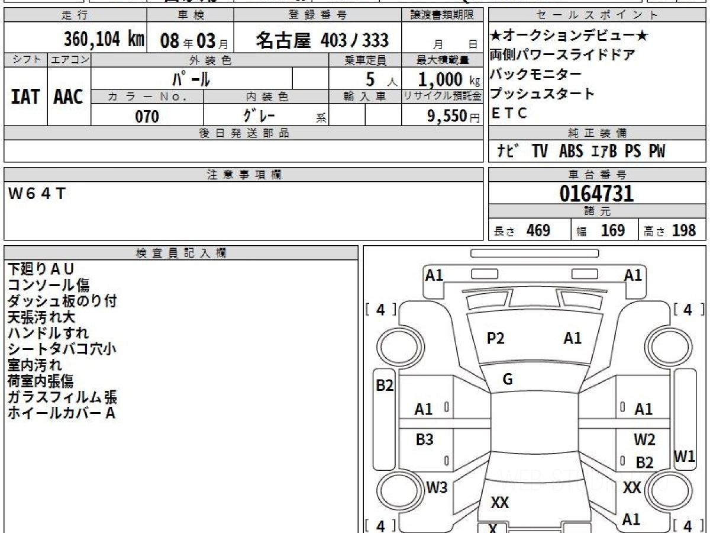Select the 後日発送部品 header
Screen dimensions: 710x533
[243, 133]
